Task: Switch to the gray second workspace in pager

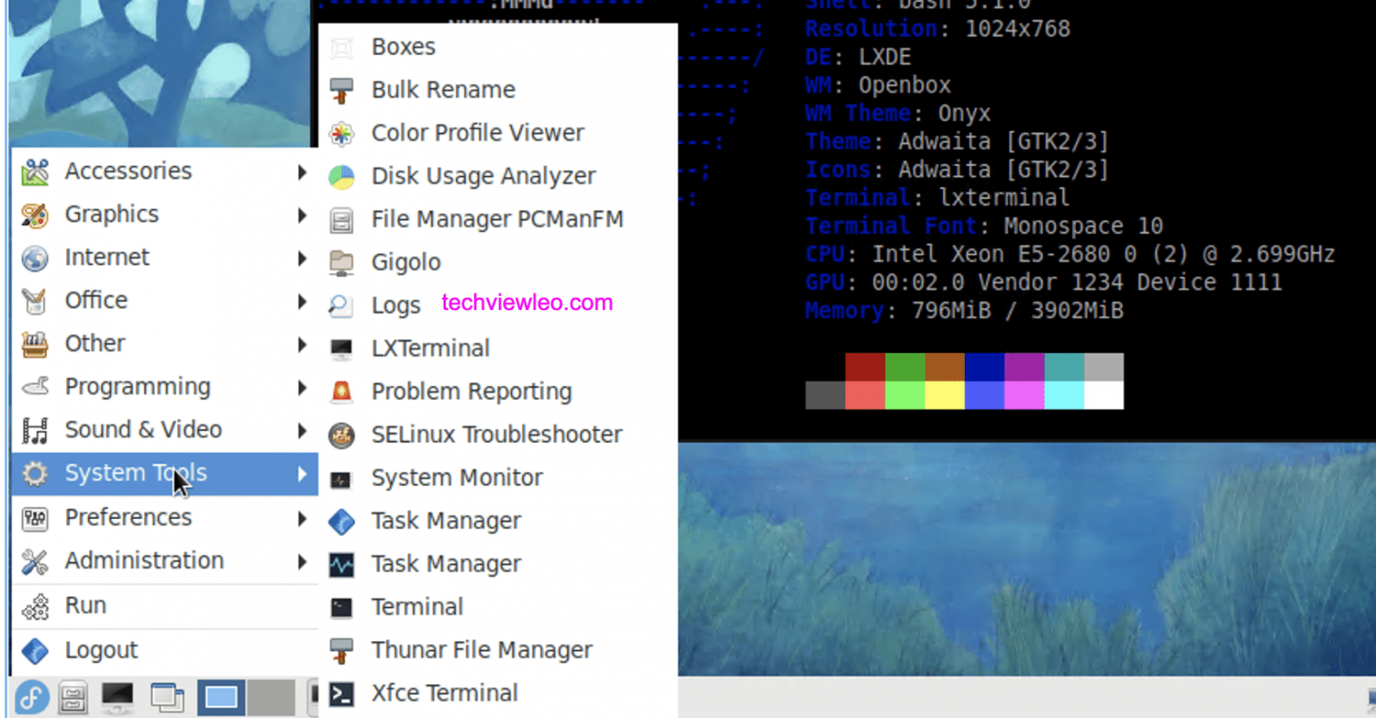Action: pos(271,697)
